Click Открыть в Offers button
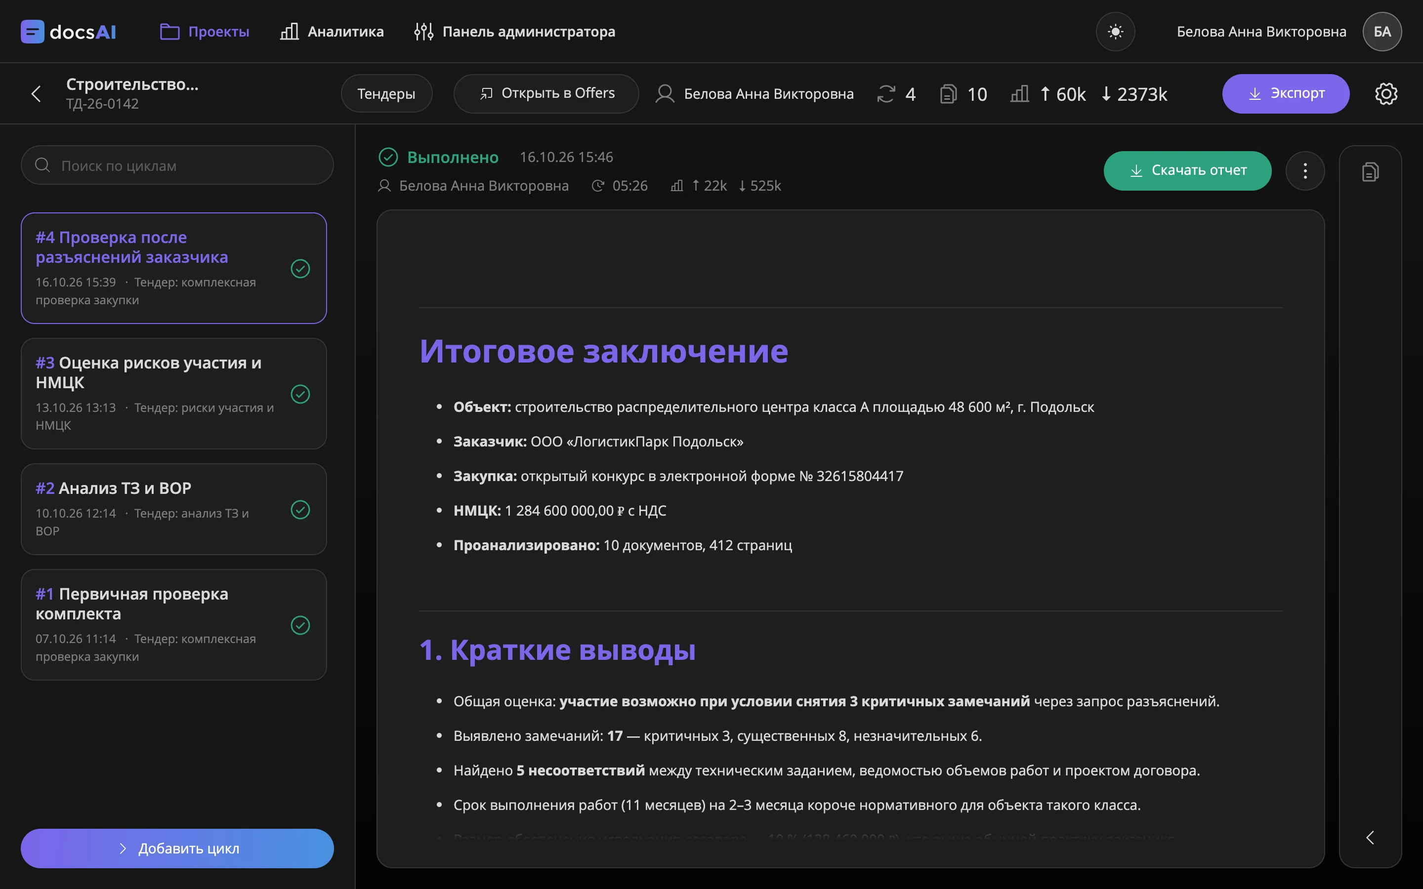This screenshot has height=889, width=1423. 546,93
